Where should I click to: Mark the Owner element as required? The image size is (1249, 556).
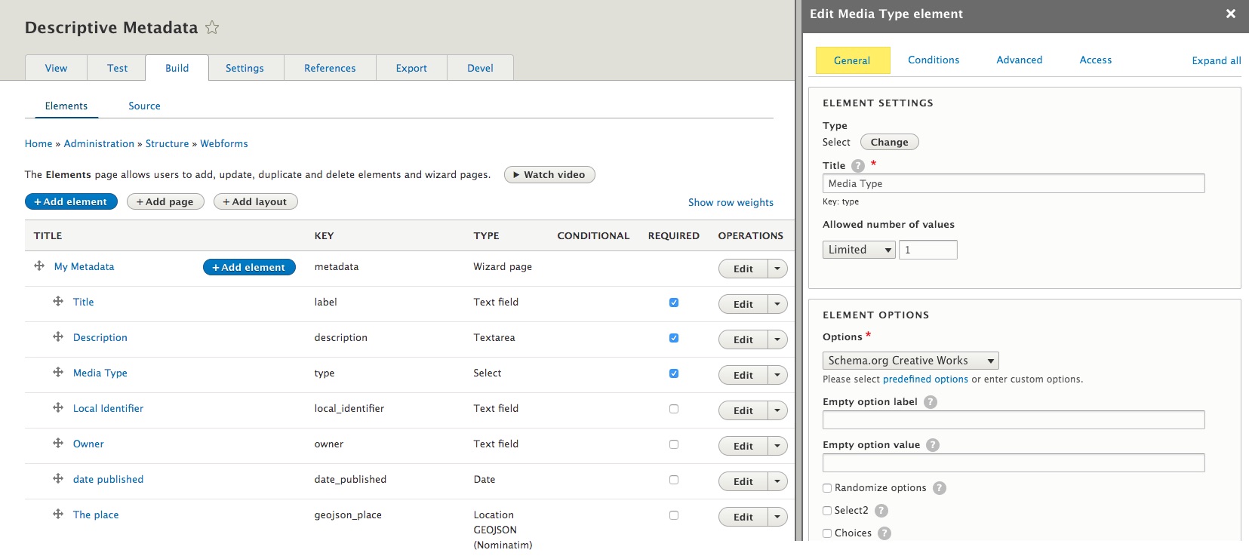(x=674, y=444)
